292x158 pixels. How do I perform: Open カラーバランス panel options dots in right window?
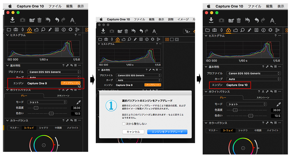click(279, 123)
